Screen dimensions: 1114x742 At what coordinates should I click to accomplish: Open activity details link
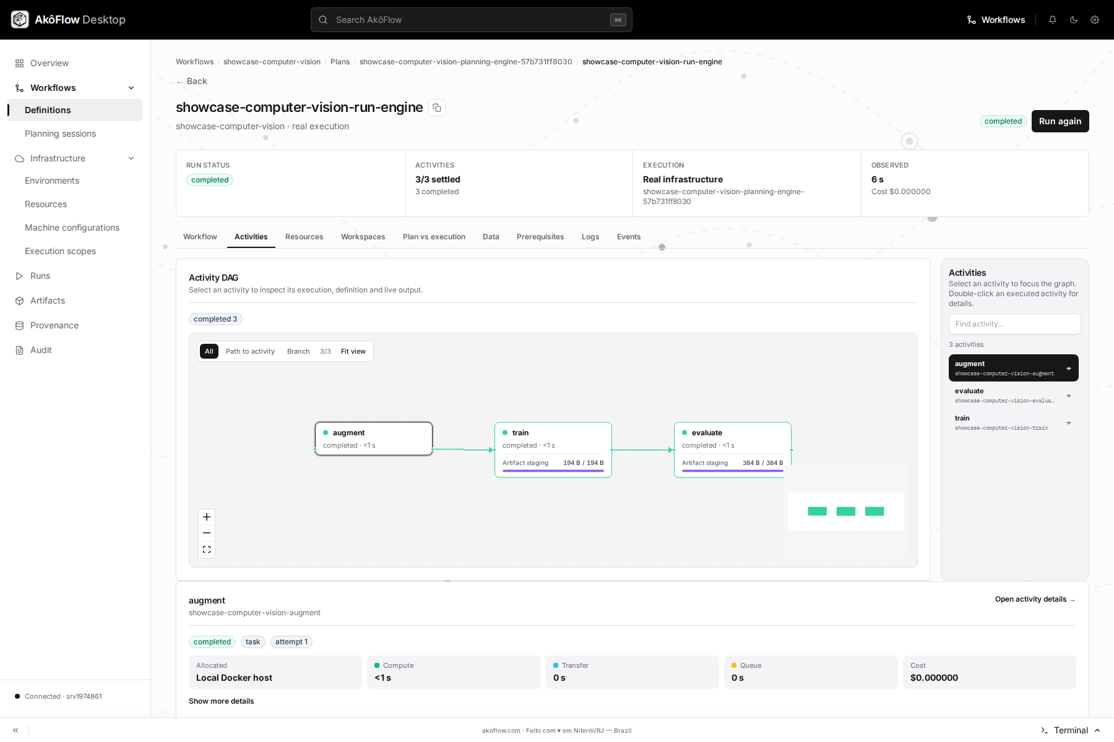(1035, 599)
